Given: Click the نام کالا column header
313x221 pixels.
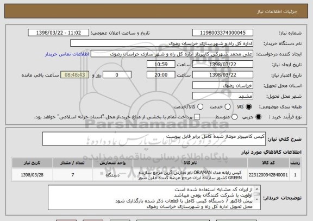Looking at the screenshot, I should click(190, 163).
